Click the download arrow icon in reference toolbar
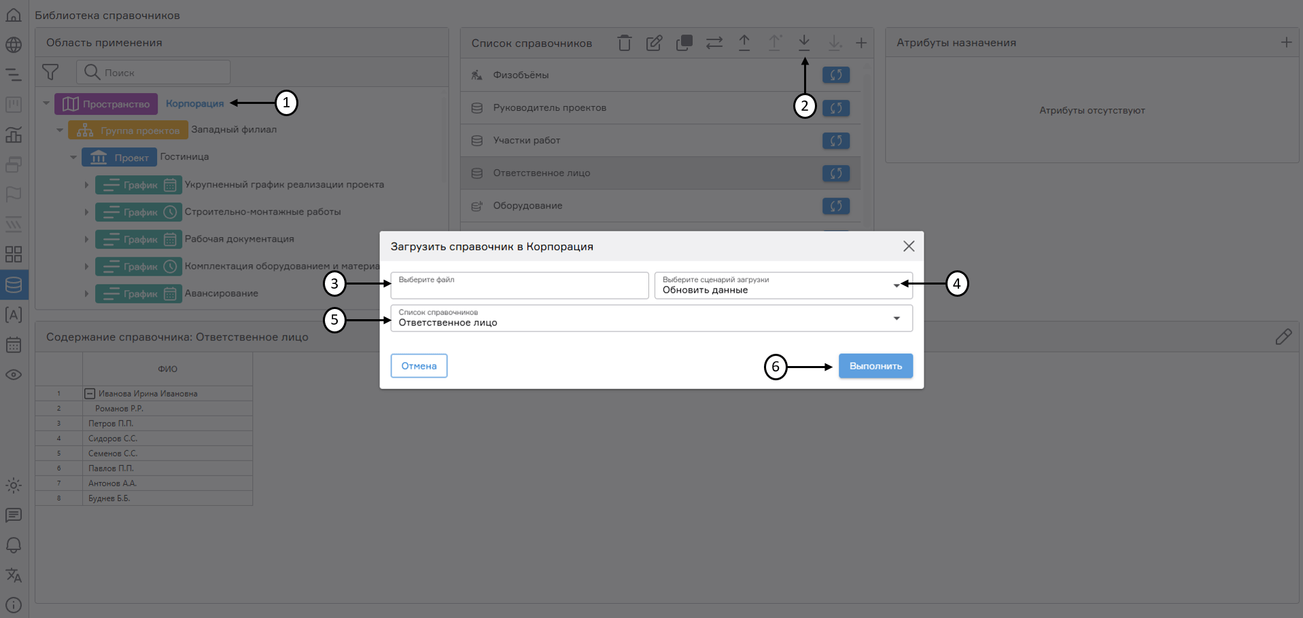The height and width of the screenshot is (618, 1303). pyautogui.click(x=804, y=43)
